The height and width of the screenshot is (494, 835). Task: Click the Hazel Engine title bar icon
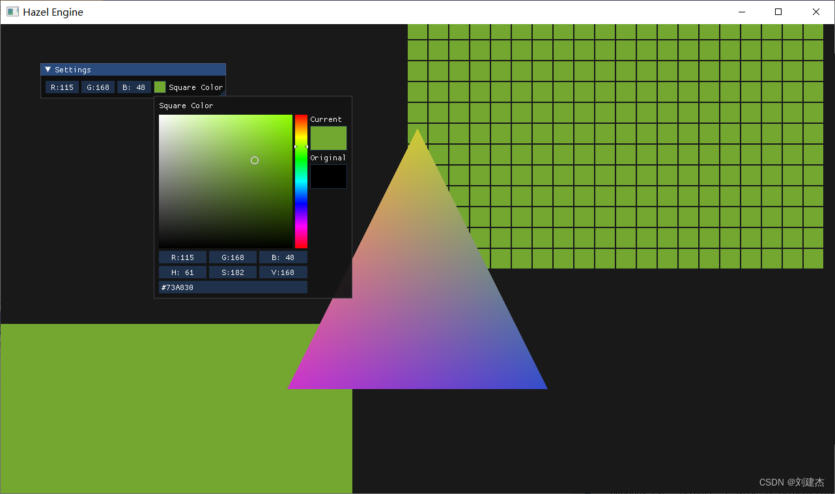[12, 11]
